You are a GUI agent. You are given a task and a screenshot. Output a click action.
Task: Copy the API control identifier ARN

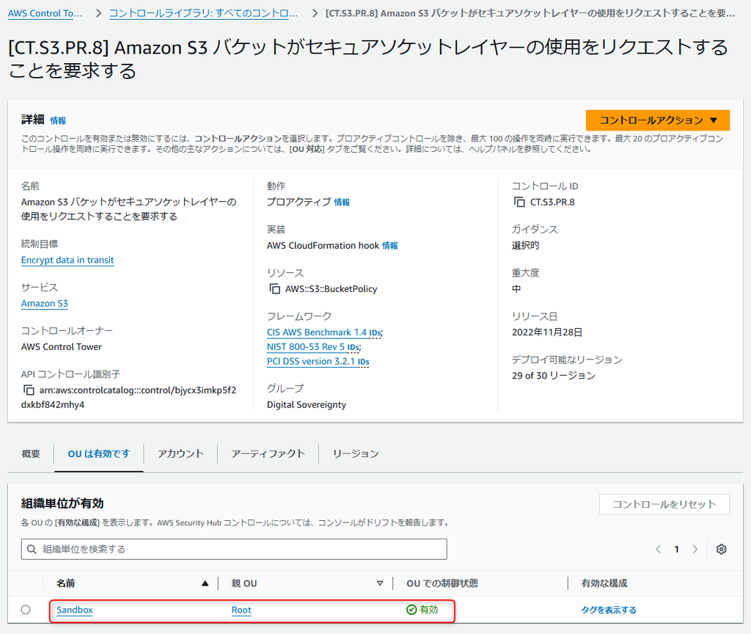coord(29,390)
